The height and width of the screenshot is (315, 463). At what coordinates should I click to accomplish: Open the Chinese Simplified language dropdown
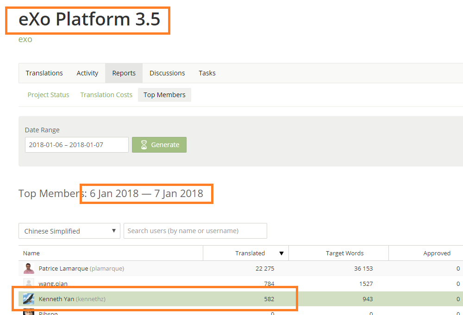point(69,231)
